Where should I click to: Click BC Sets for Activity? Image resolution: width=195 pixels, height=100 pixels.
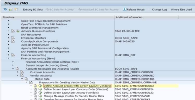(x=60, y=10)
